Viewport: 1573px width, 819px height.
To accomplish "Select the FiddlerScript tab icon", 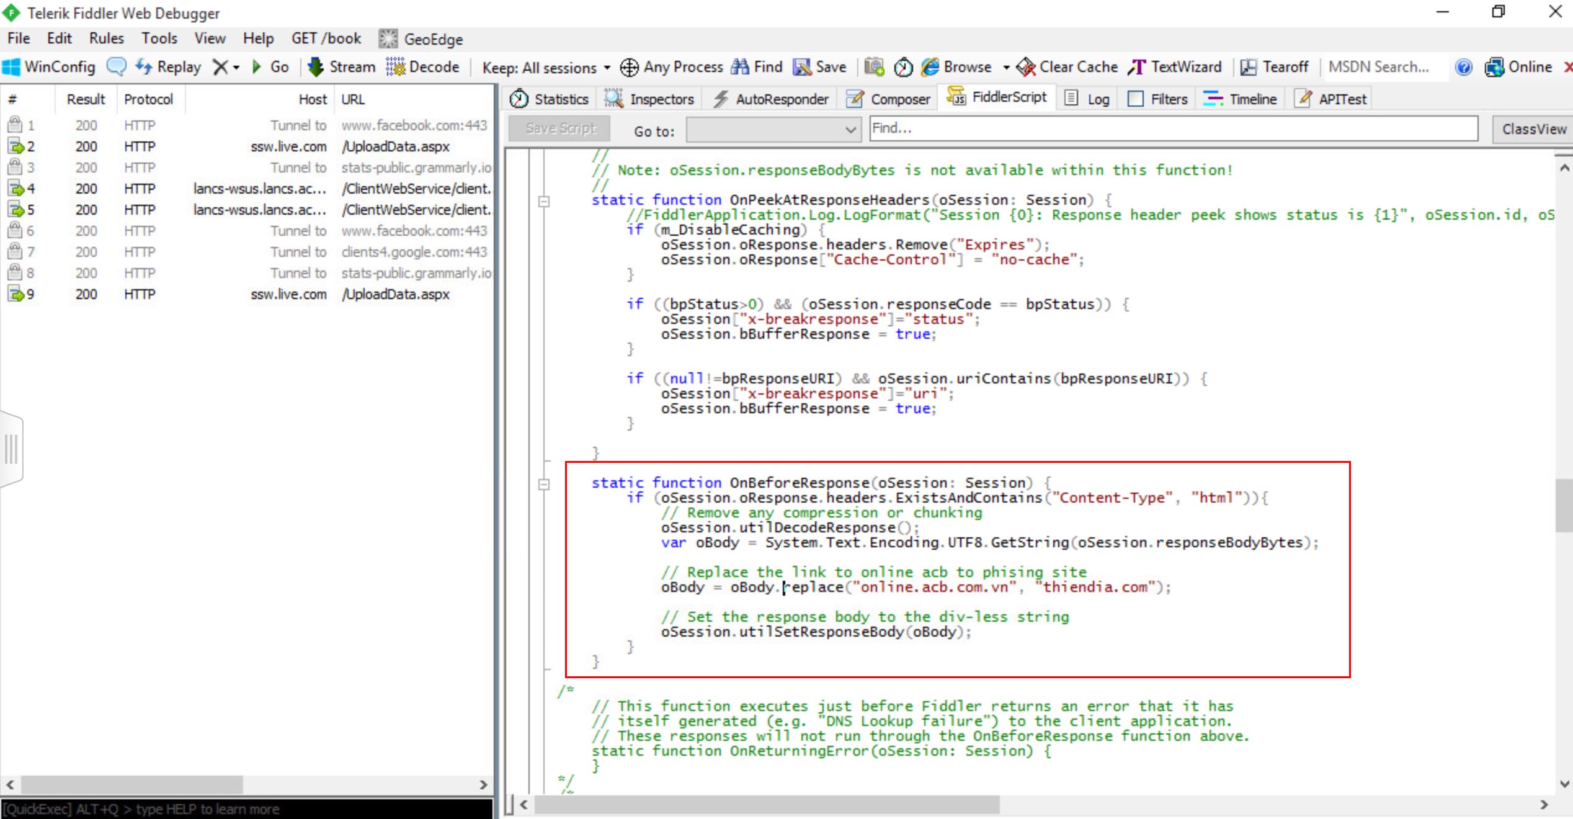I will tap(954, 98).
